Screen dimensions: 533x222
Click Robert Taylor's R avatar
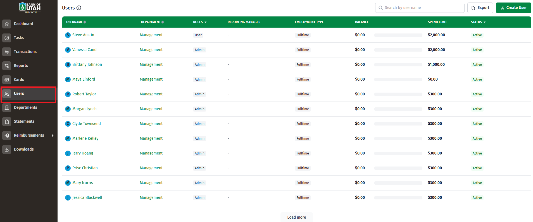68,94
